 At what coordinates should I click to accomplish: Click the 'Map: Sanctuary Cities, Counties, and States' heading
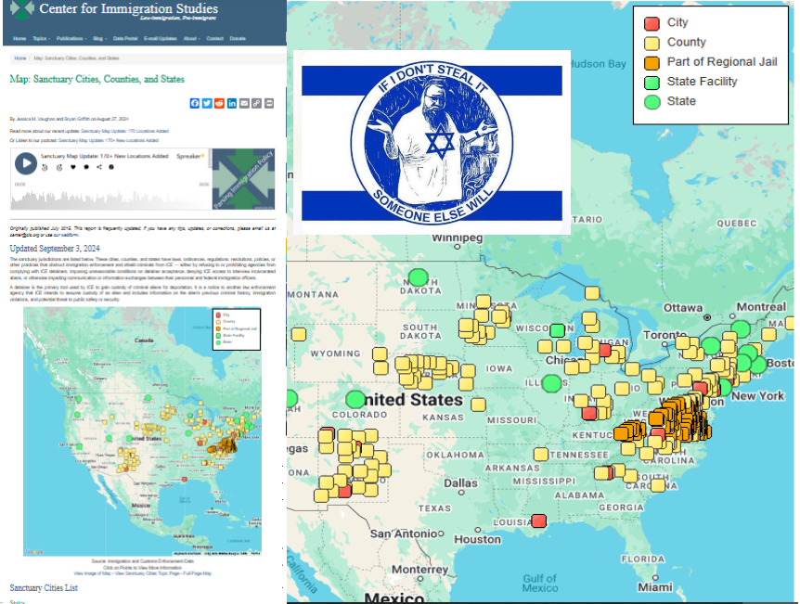[x=97, y=79]
